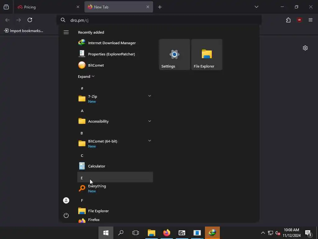
Task: Open network status tray icon
Action: (270, 233)
